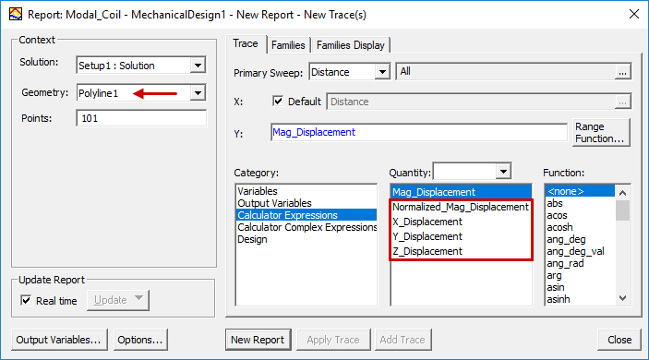Screen dimensions: 649x360
Task: Click the Points input field
Action: (141, 118)
